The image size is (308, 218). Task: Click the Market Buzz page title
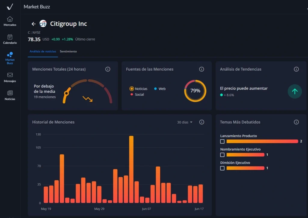click(37, 7)
